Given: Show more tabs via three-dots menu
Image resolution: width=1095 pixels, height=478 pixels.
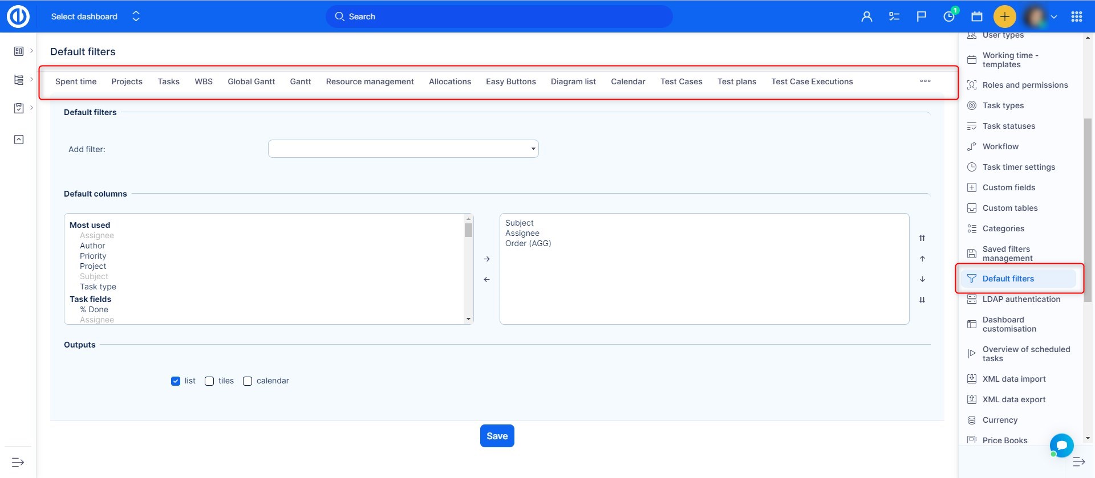Looking at the screenshot, I should pyautogui.click(x=925, y=81).
